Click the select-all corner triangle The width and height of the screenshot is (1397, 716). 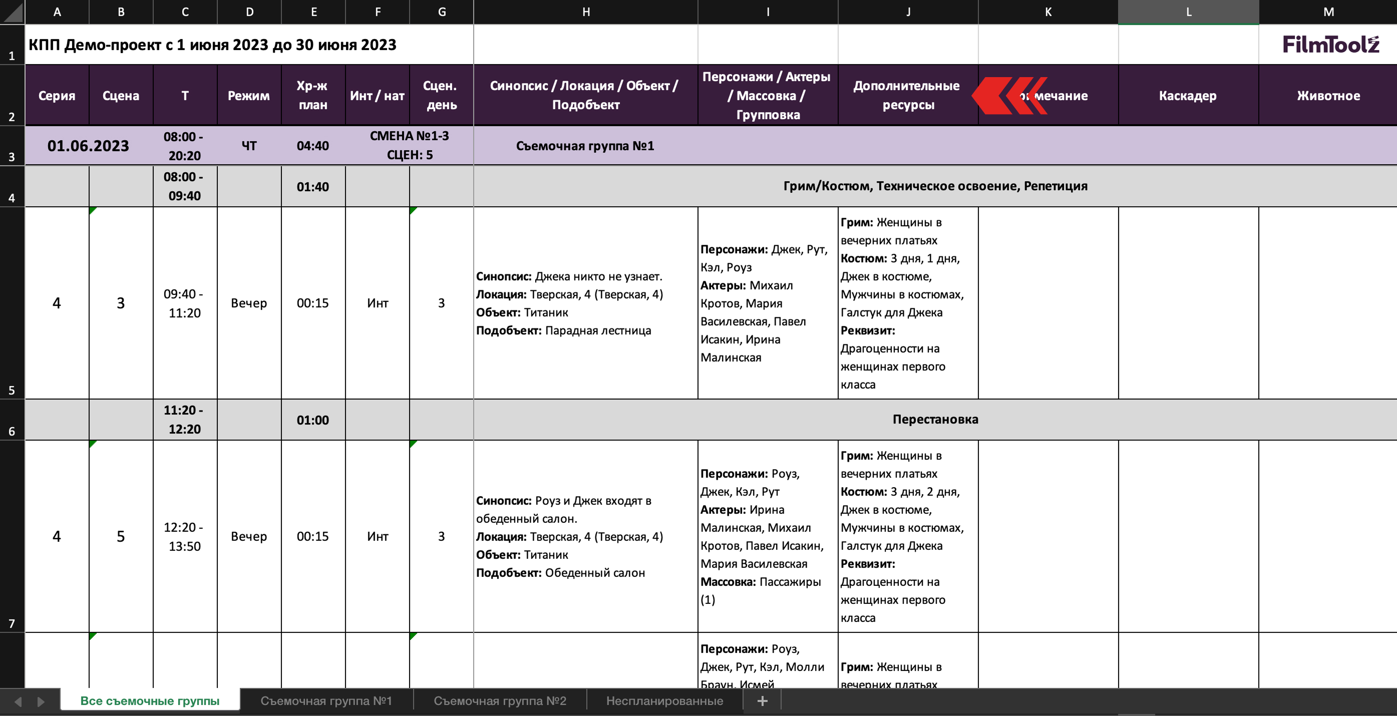pyautogui.click(x=13, y=13)
